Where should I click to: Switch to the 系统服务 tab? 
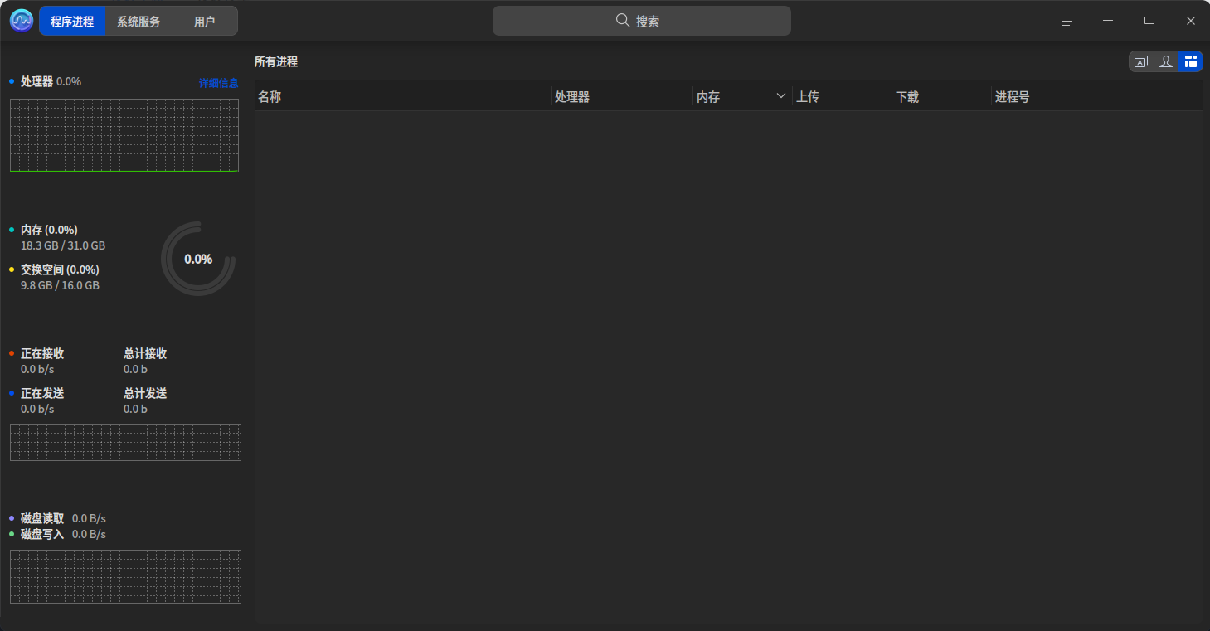coord(138,22)
